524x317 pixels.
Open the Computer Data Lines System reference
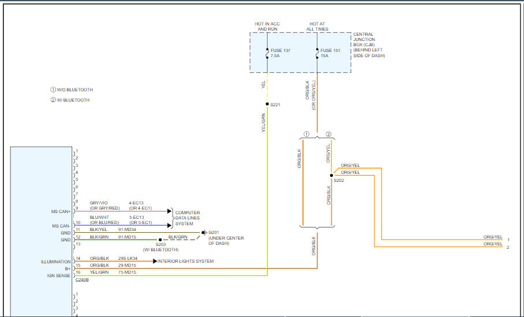pyautogui.click(x=188, y=218)
